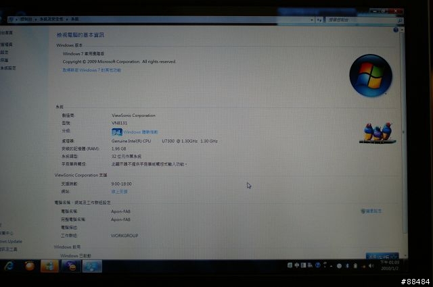The image size is (433, 287).
Task: Click the control panel icon in the address bar
Action: (x=11, y=20)
